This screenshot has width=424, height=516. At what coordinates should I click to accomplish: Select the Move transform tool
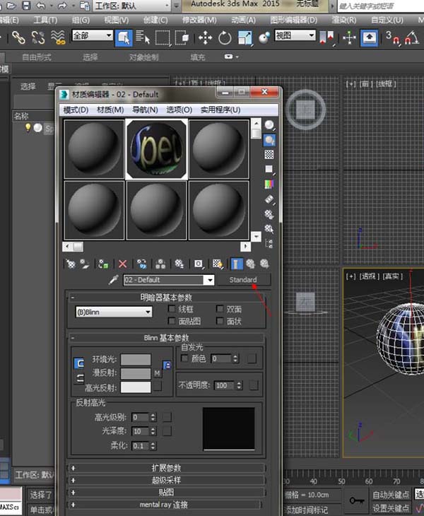(x=205, y=37)
